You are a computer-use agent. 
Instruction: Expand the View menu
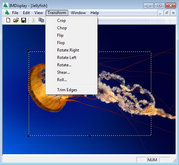pos(39,13)
